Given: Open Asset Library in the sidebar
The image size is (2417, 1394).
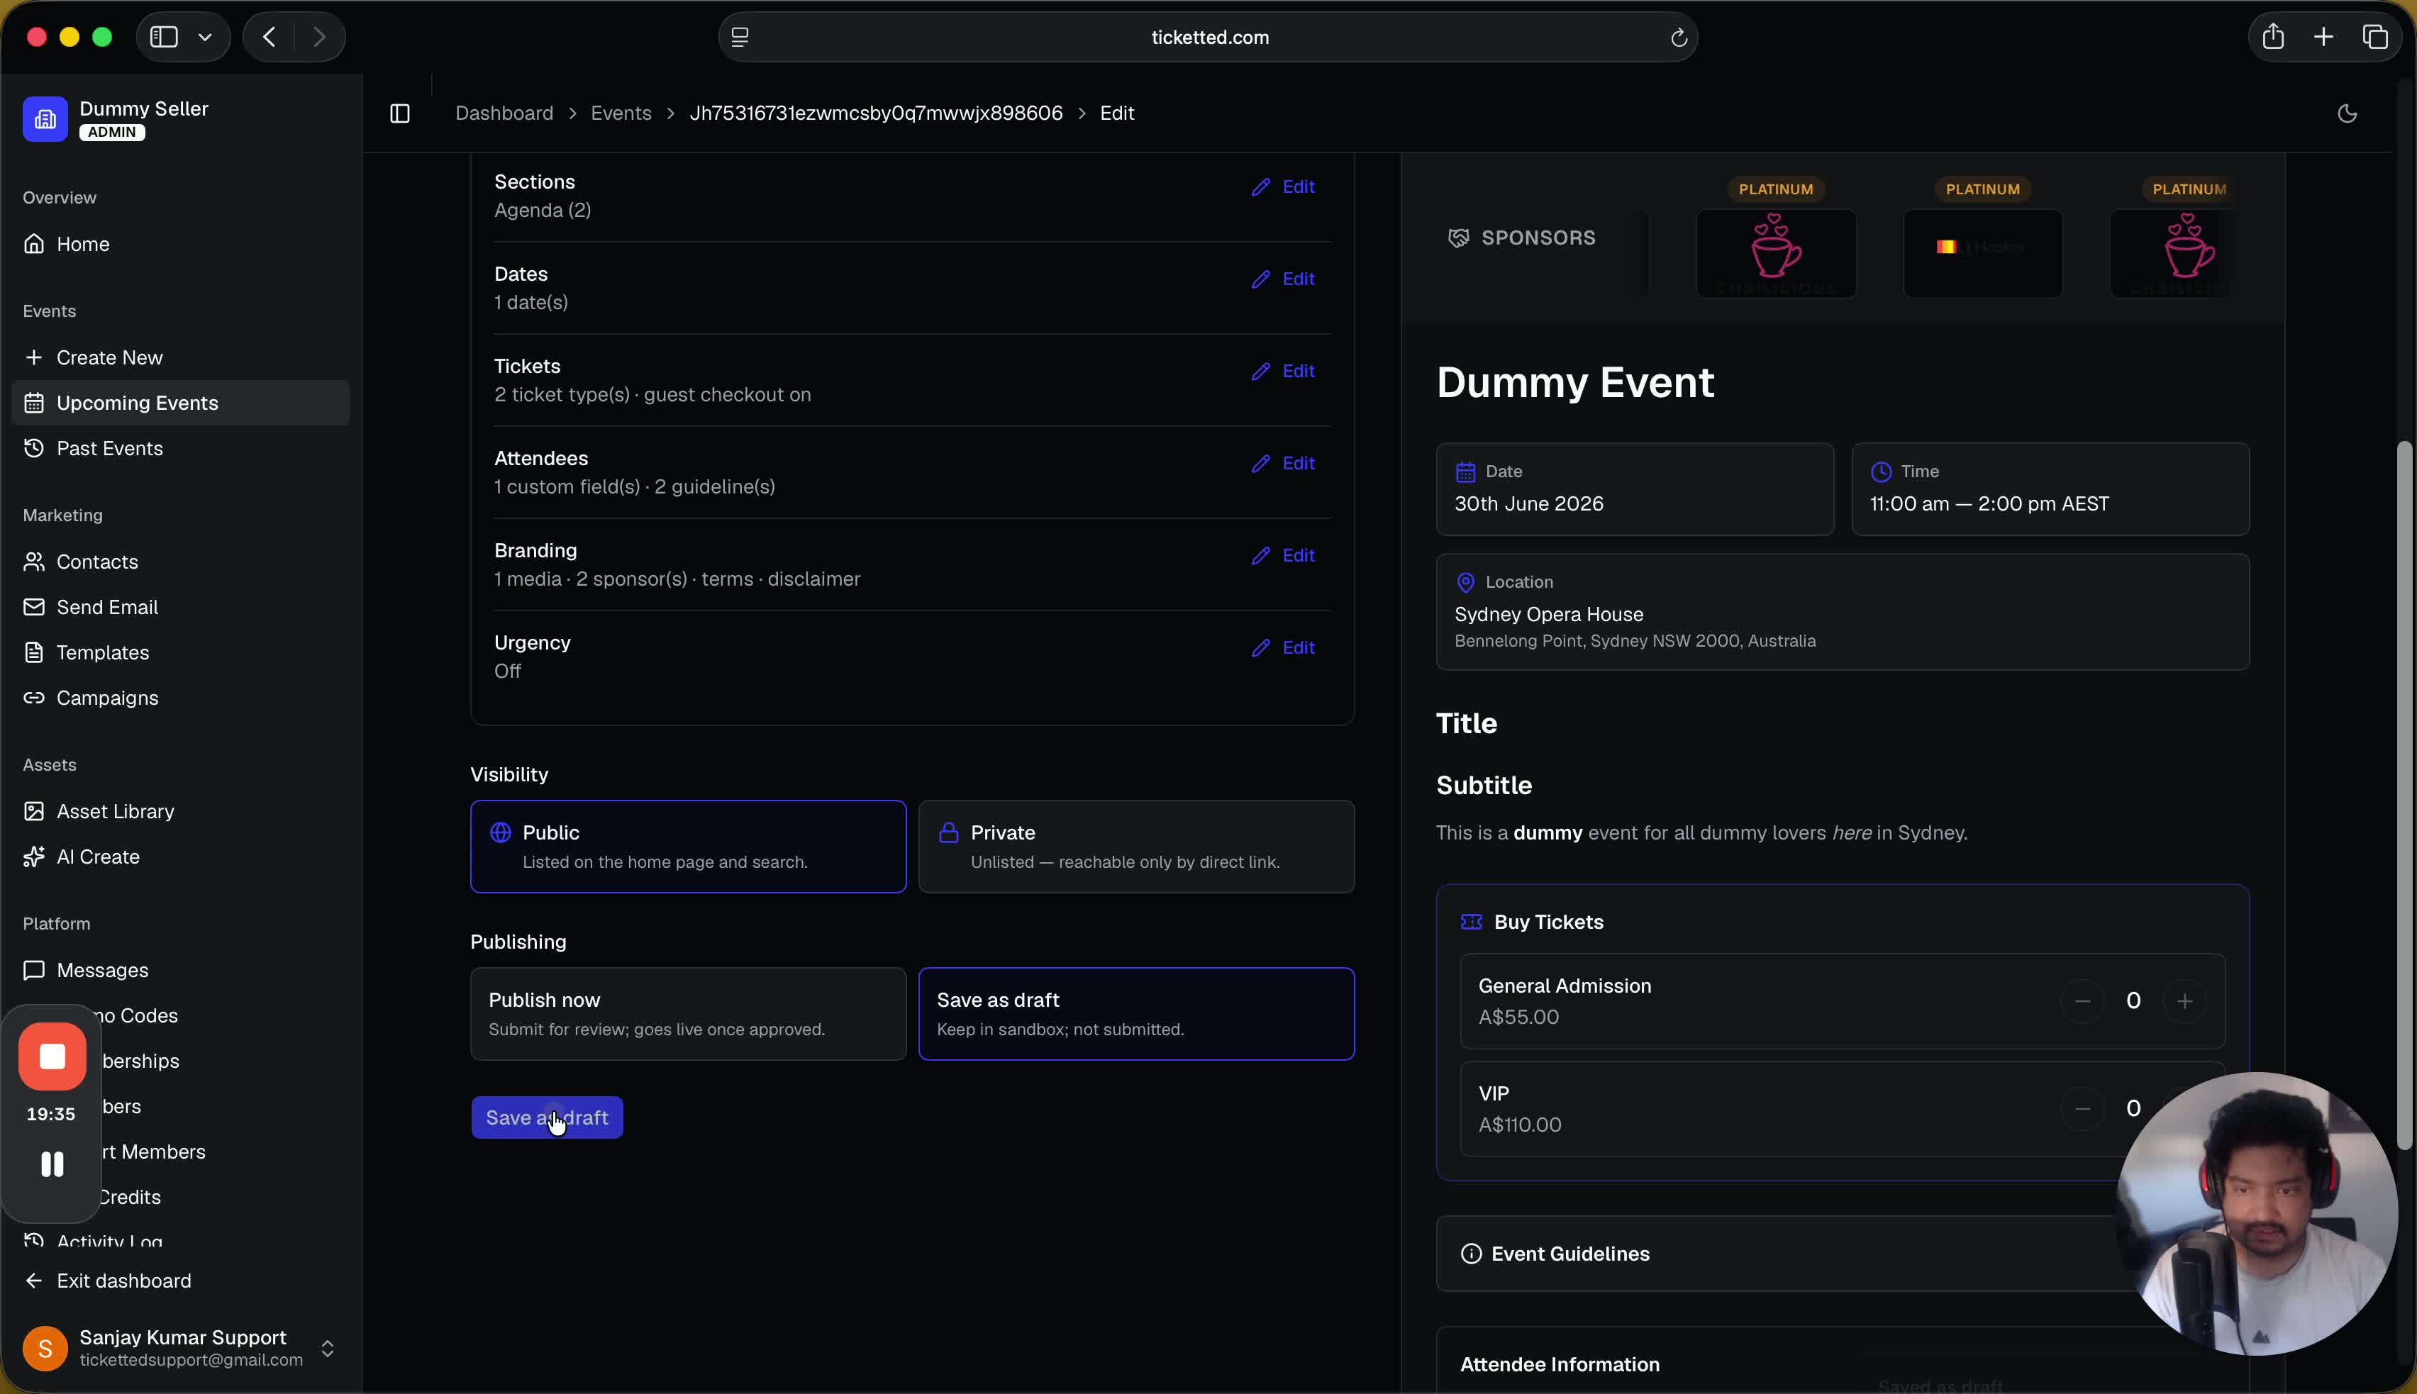Looking at the screenshot, I should pos(115,812).
